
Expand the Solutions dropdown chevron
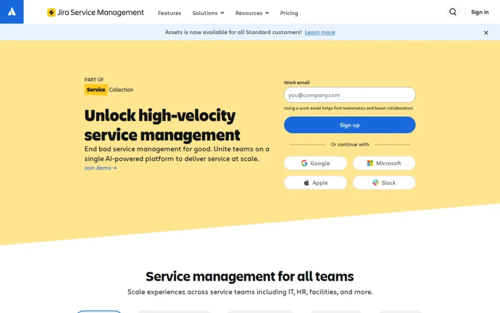[x=222, y=13]
